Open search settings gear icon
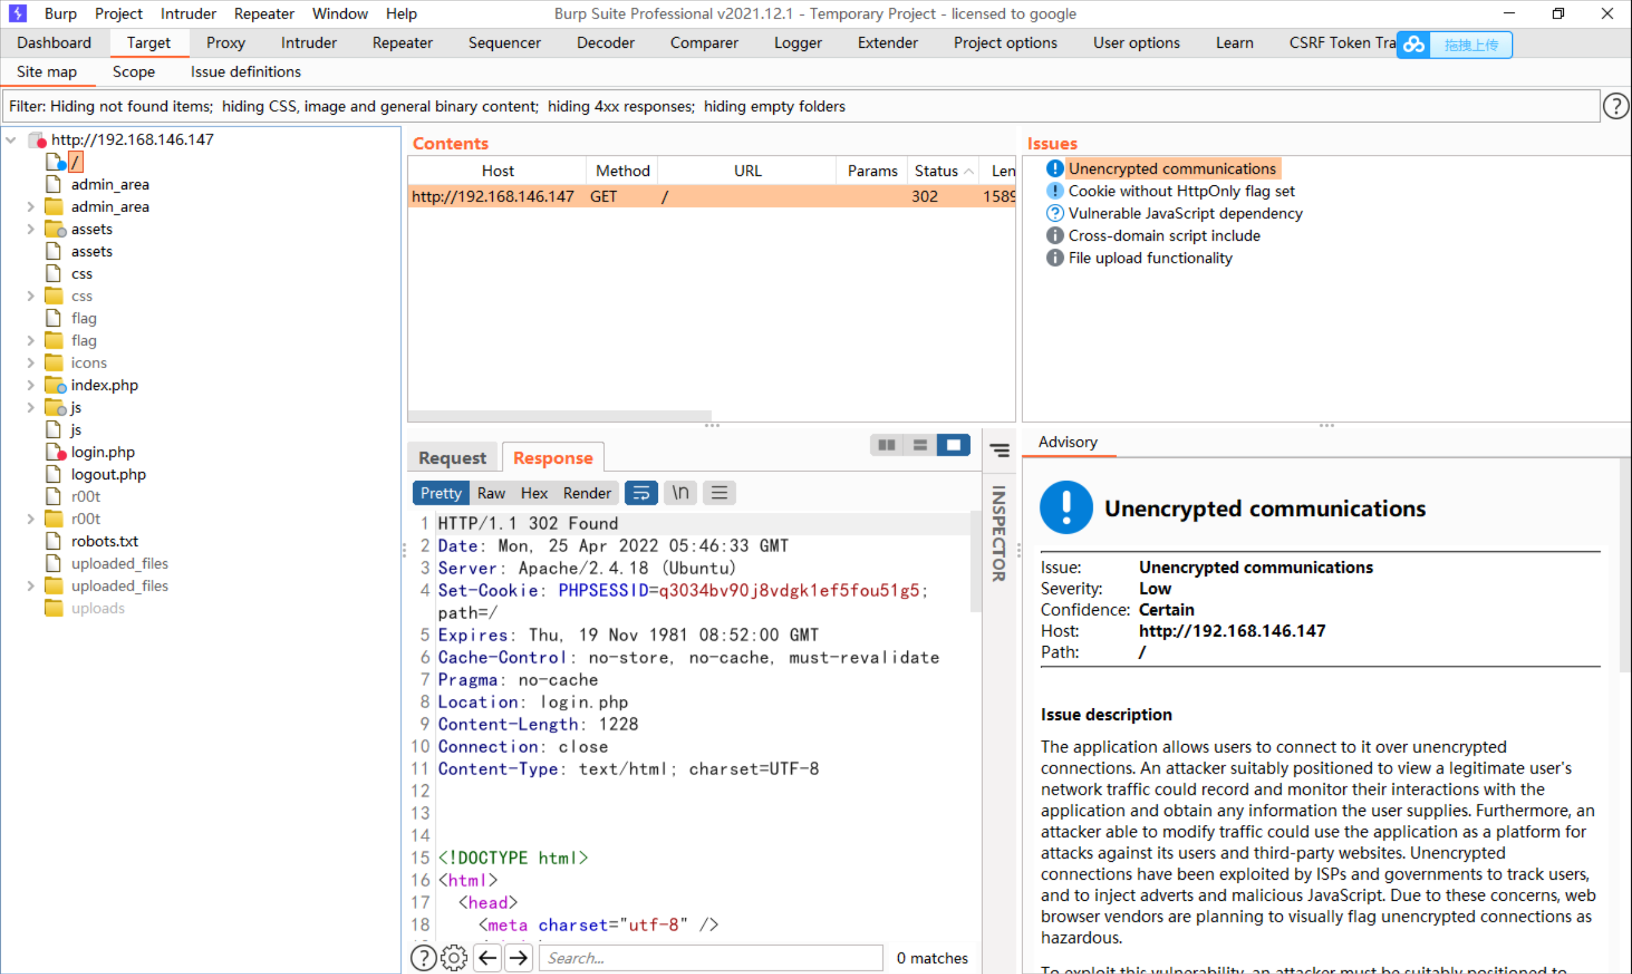Screen dimensions: 1632x974 pos(454,957)
